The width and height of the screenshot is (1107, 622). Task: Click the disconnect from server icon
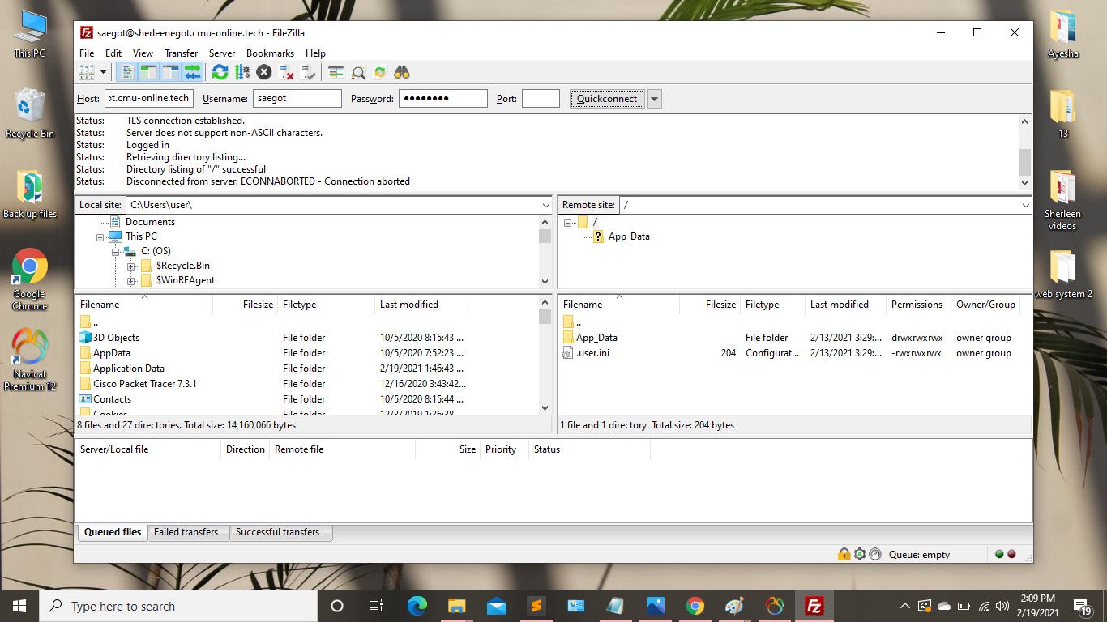(286, 73)
